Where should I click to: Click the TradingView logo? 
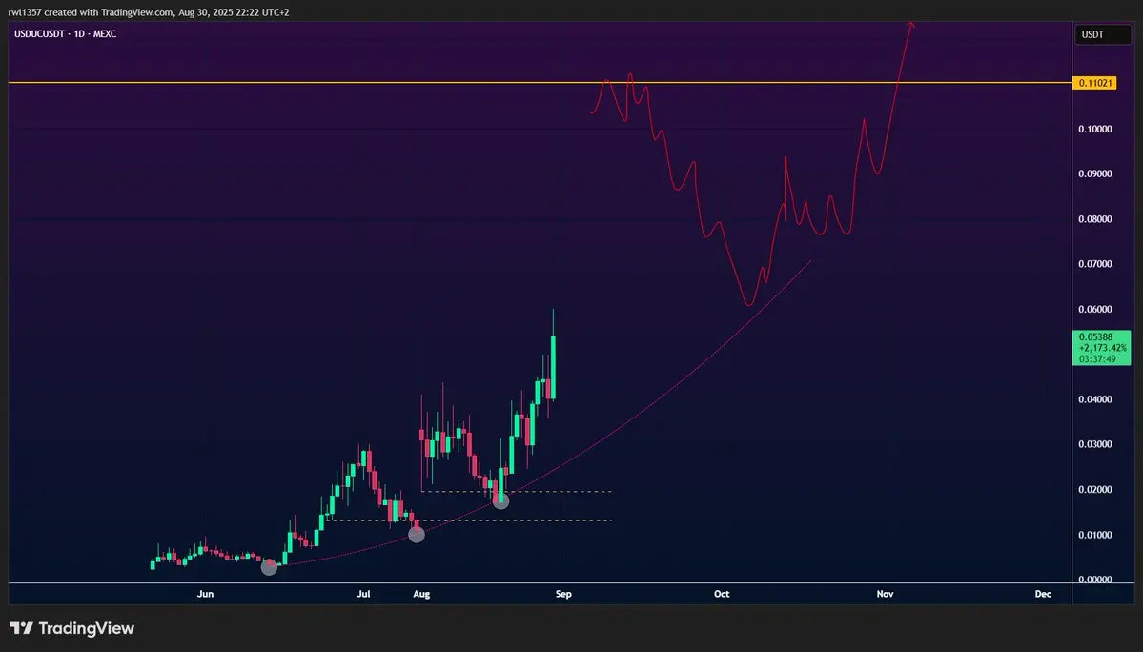(72, 628)
